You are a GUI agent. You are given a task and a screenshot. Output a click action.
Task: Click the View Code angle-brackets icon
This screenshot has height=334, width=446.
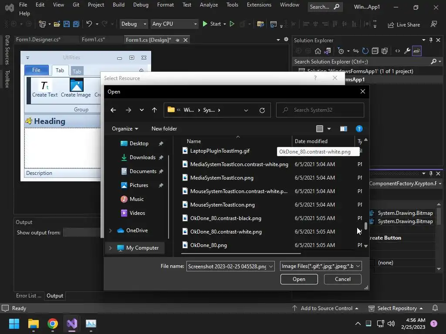(398, 51)
